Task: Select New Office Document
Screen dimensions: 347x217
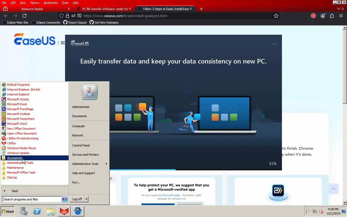Action: (x=21, y=129)
